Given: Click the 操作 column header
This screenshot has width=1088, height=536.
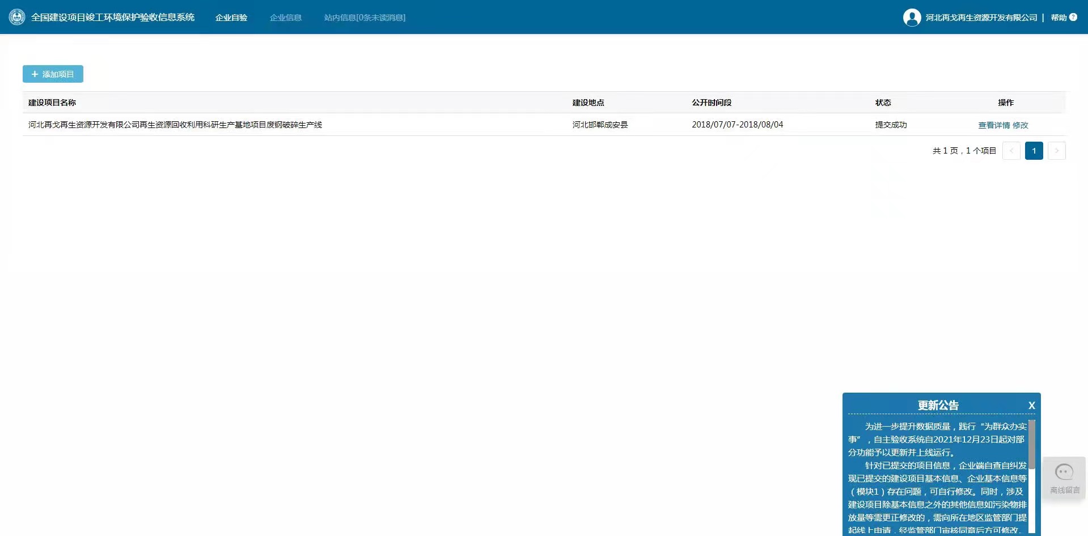Looking at the screenshot, I should 1006,103.
